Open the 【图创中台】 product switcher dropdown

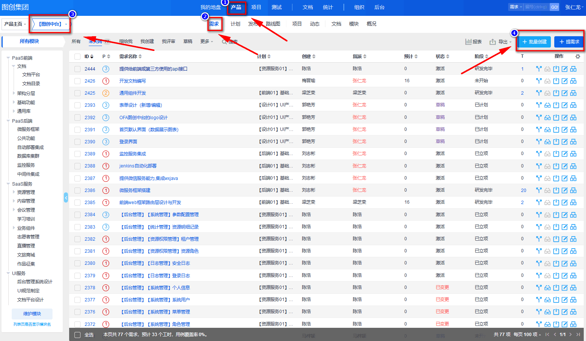pyautogui.click(x=52, y=24)
